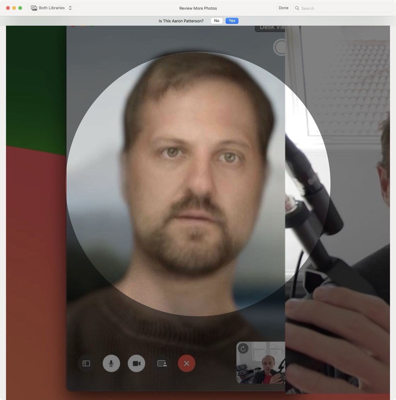The height and width of the screenshot is (400, 396).
Task: Enter full screen using the green window button
Action: coord(20,8)
